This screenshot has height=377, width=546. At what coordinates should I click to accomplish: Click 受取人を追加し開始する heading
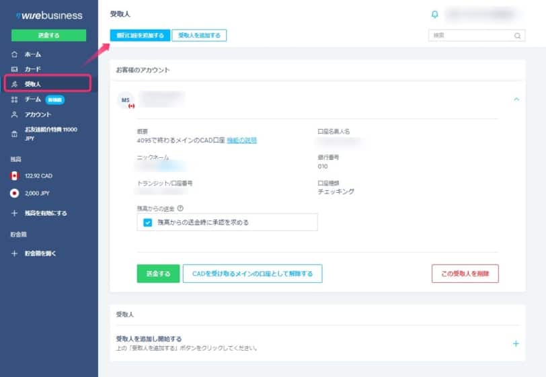(x=149, y=339)
